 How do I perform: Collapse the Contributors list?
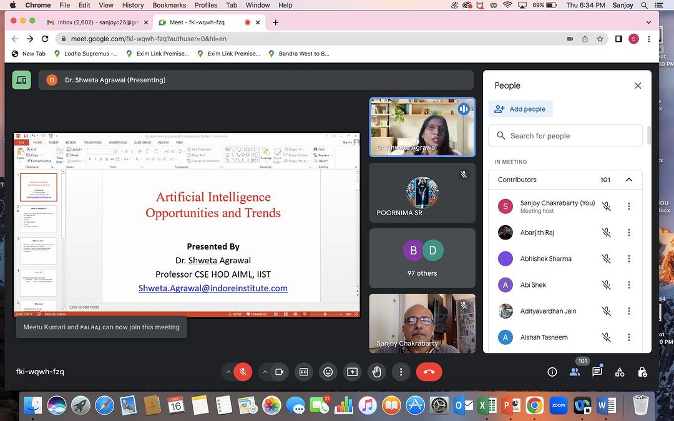pos(628,180)
